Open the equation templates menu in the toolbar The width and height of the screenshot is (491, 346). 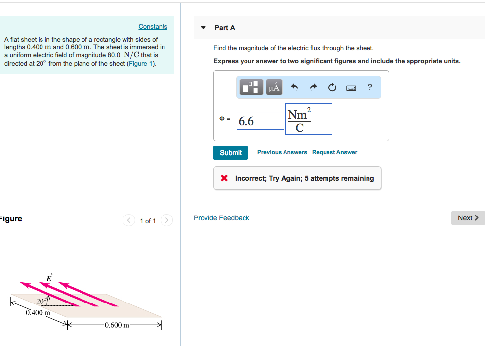251,87
